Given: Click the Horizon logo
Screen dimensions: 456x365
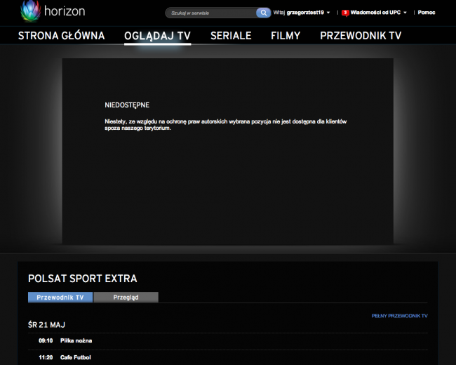Looking at the screenshot, I should (53, 12).
